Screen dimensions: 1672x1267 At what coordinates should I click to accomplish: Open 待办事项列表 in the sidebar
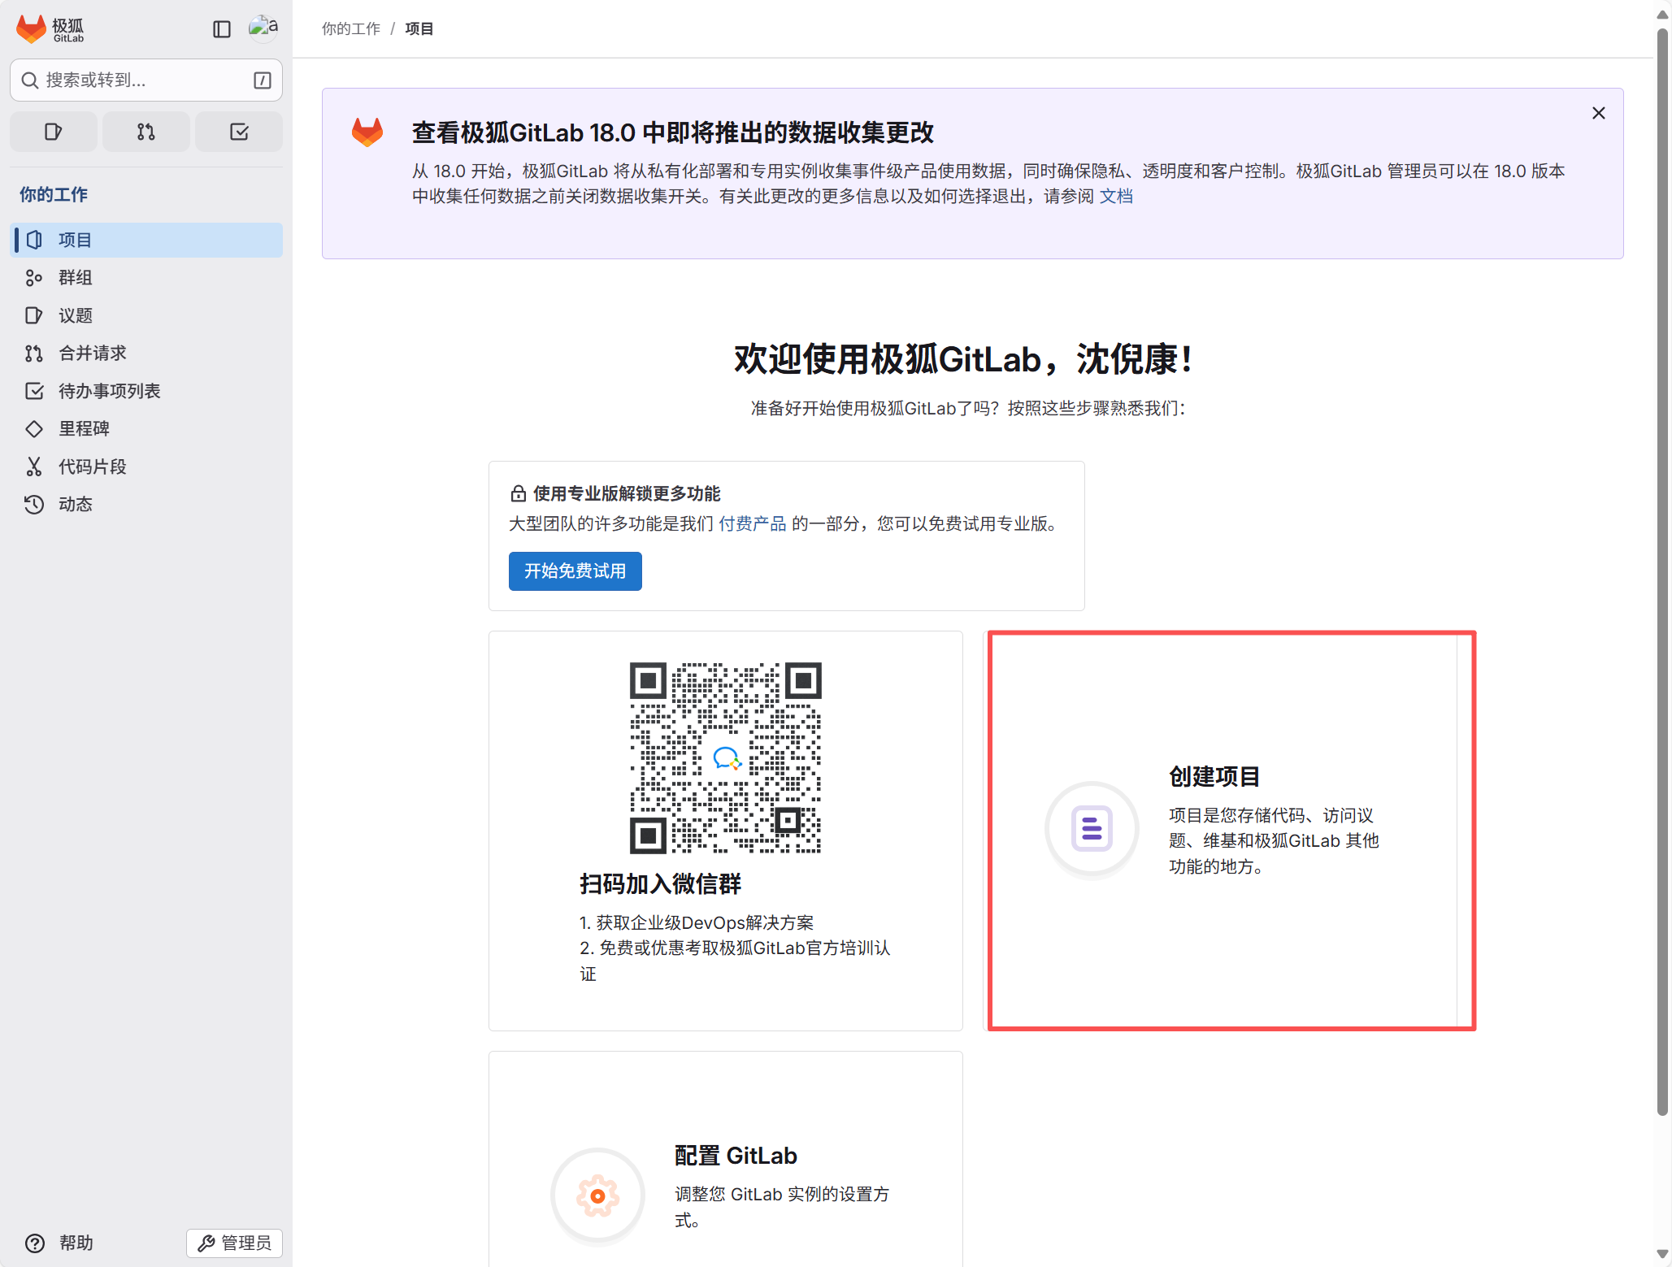coord(146,391)
